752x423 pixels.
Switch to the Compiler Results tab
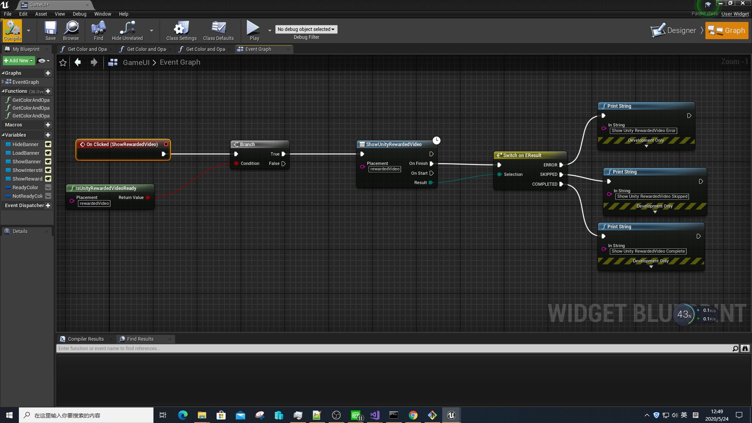[86, 338]
